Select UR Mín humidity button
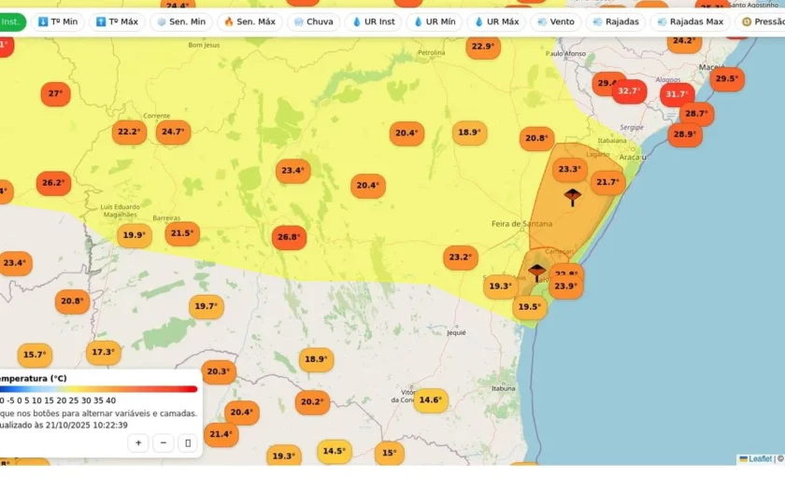The width and height of the screenshot is (785, 490). 434,22
